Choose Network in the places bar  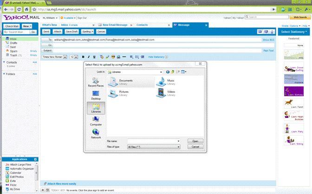point(96,134)
